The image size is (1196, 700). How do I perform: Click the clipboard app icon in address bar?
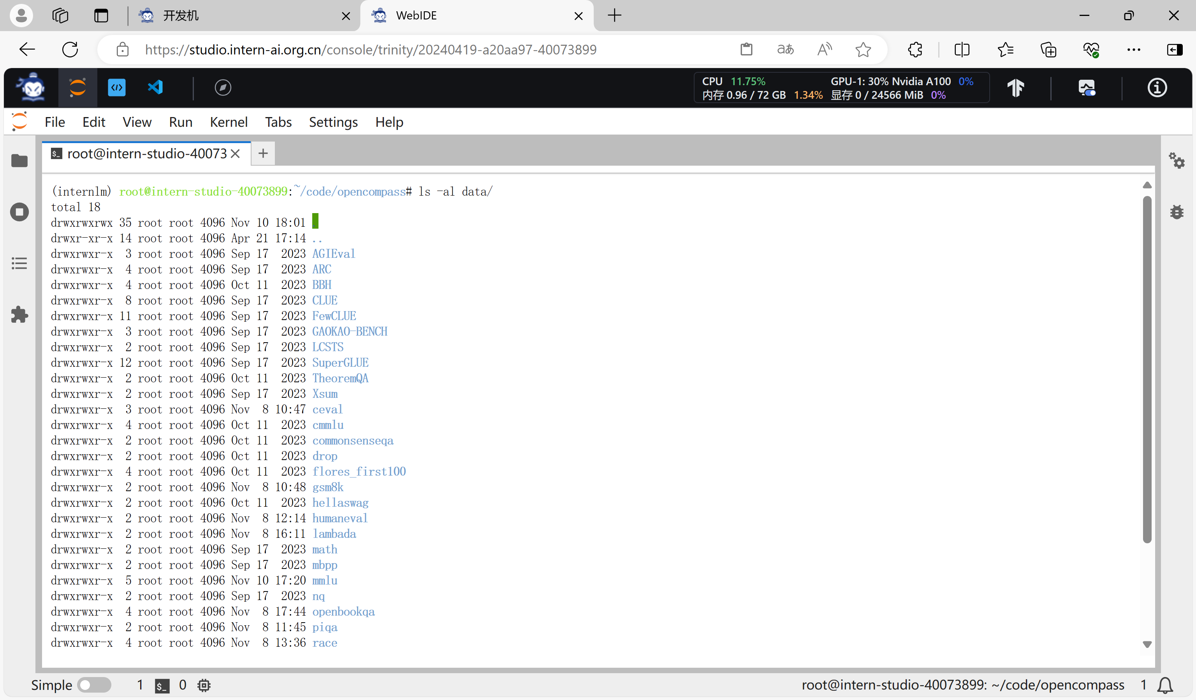click(747, 49)
